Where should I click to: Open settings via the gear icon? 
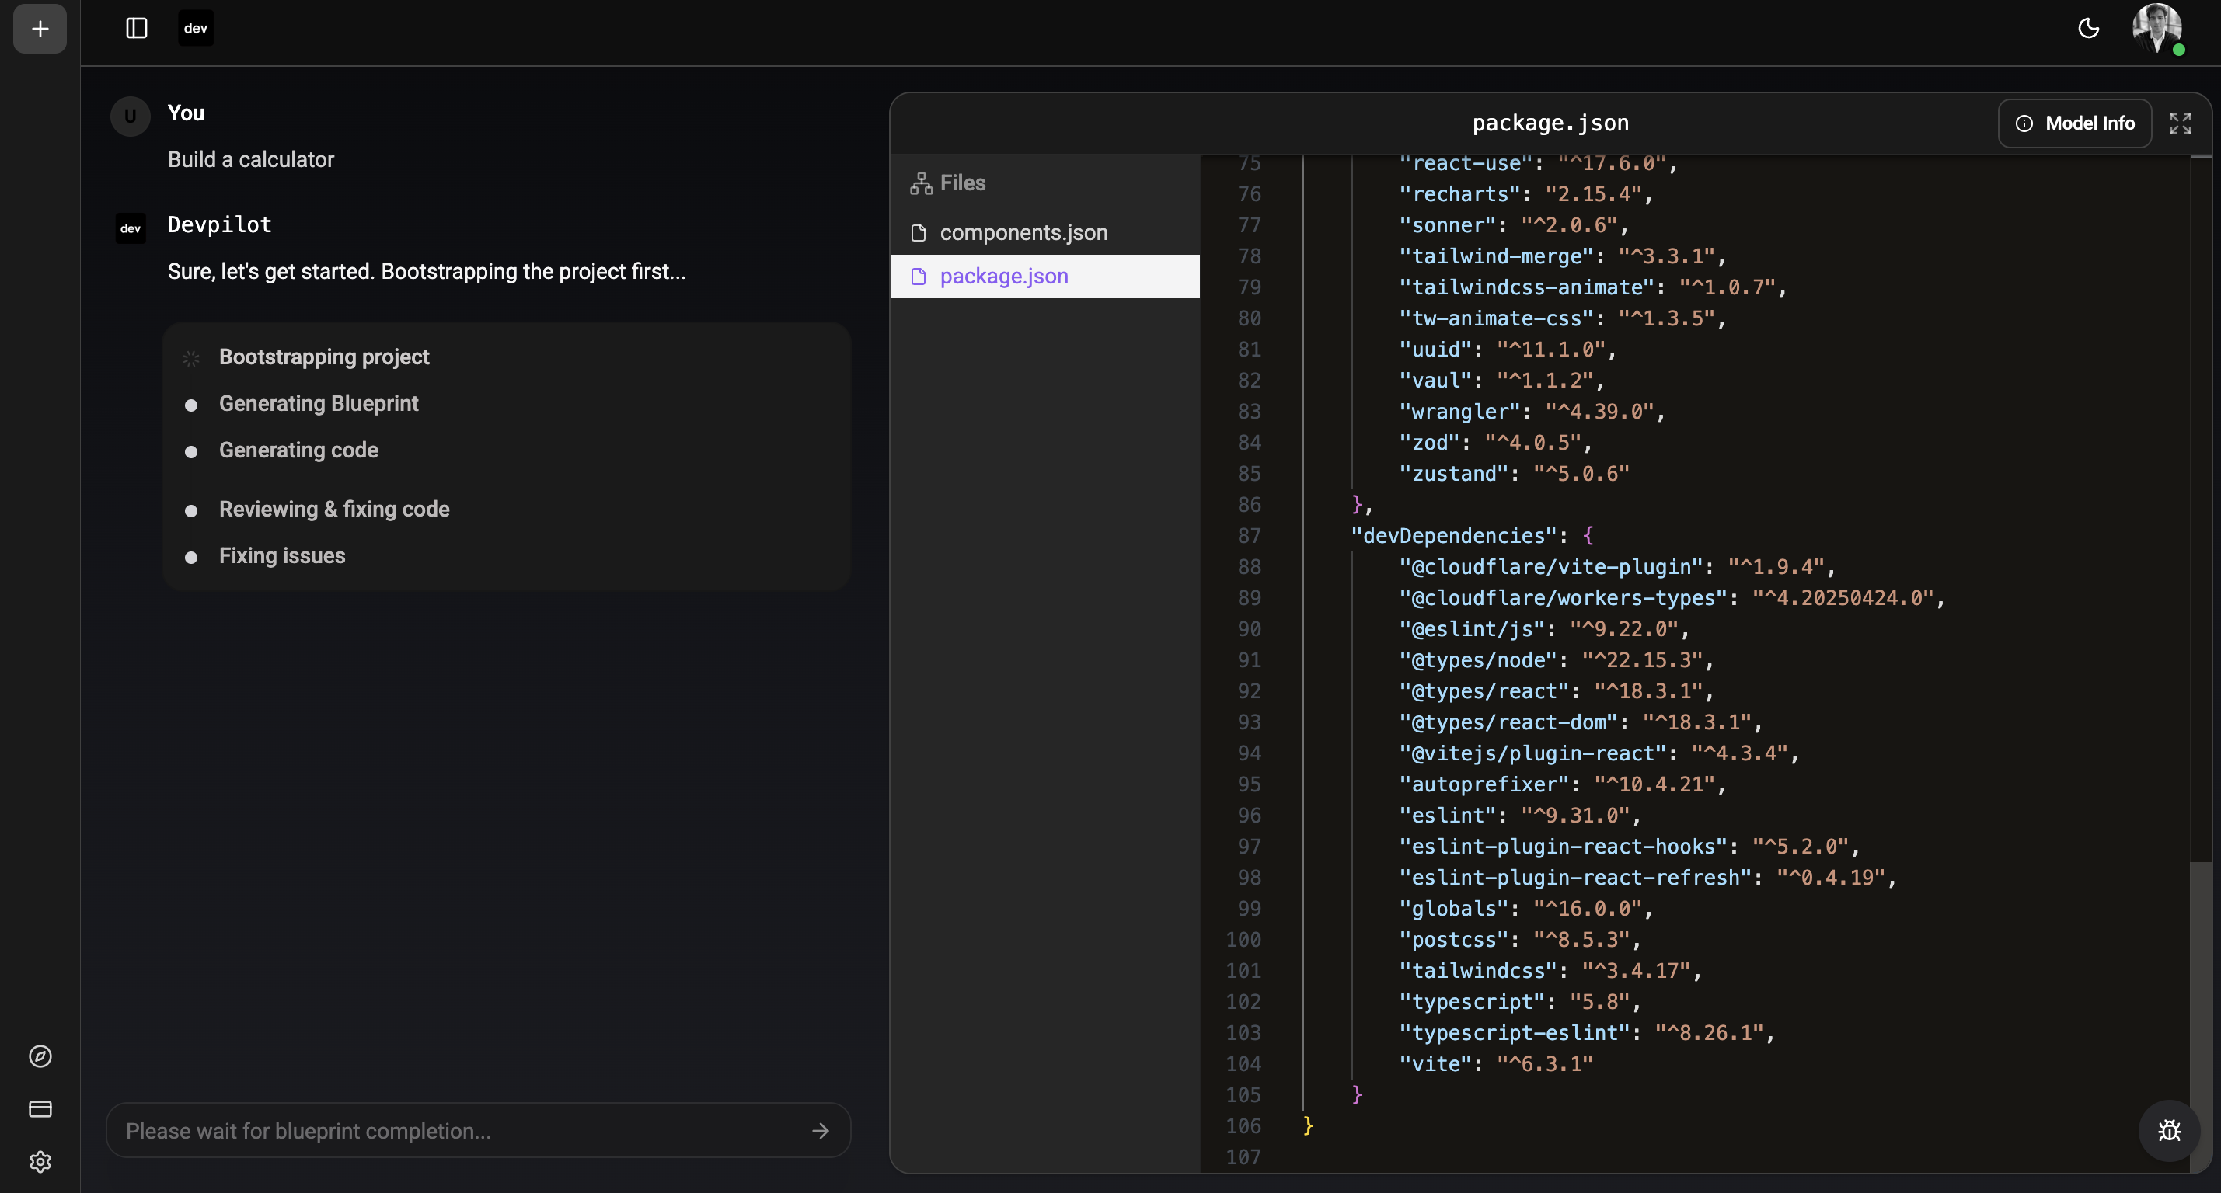click(x=40, y=1161)
